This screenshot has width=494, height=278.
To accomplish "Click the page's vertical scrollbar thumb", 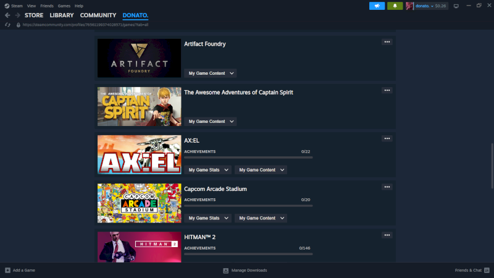I will (x=492, y=166).
